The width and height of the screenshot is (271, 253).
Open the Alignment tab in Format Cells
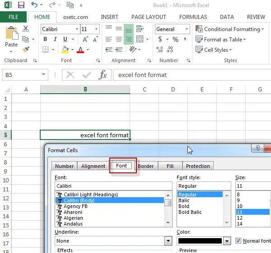pyautogui.click(x=93, y=166)
